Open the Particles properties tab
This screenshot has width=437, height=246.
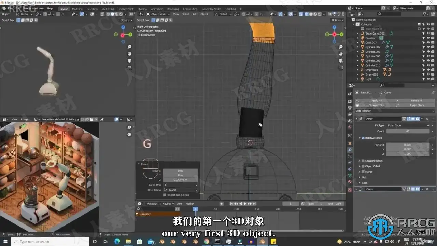coord(350,156)
